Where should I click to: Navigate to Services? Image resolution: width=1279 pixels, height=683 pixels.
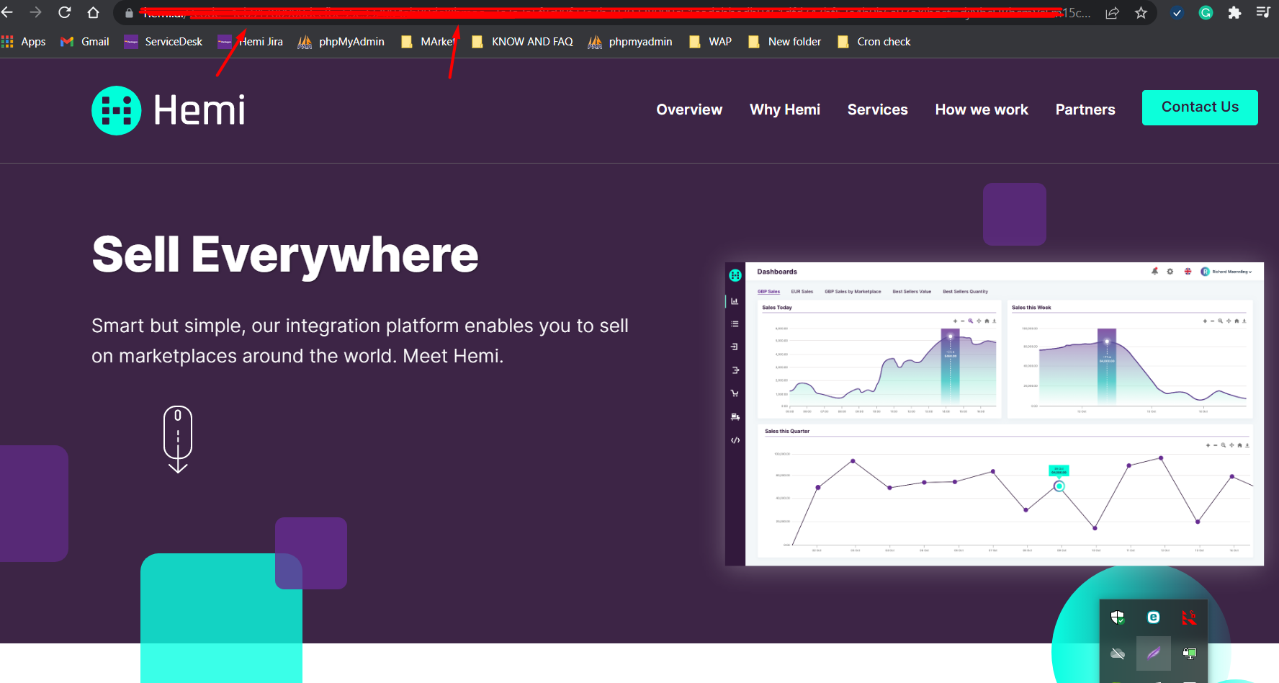pos(877,110)
